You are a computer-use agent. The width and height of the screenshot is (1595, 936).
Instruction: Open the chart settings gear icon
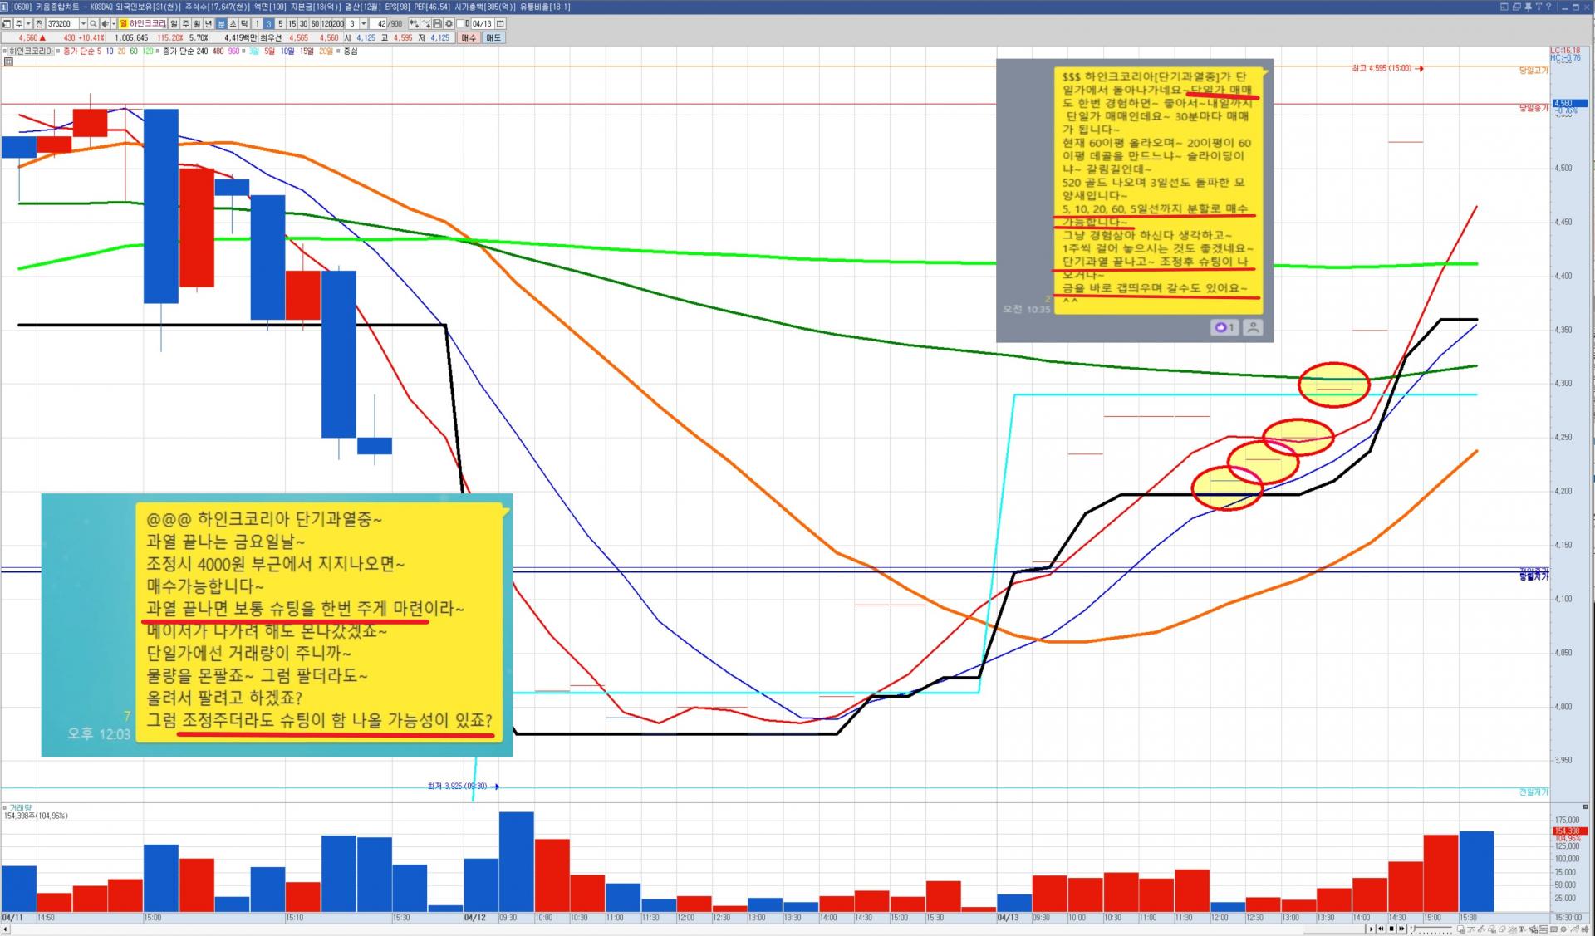click(449, 23)
